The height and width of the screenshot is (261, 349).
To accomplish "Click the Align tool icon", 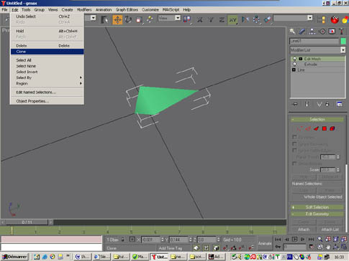I will [267, 19].
